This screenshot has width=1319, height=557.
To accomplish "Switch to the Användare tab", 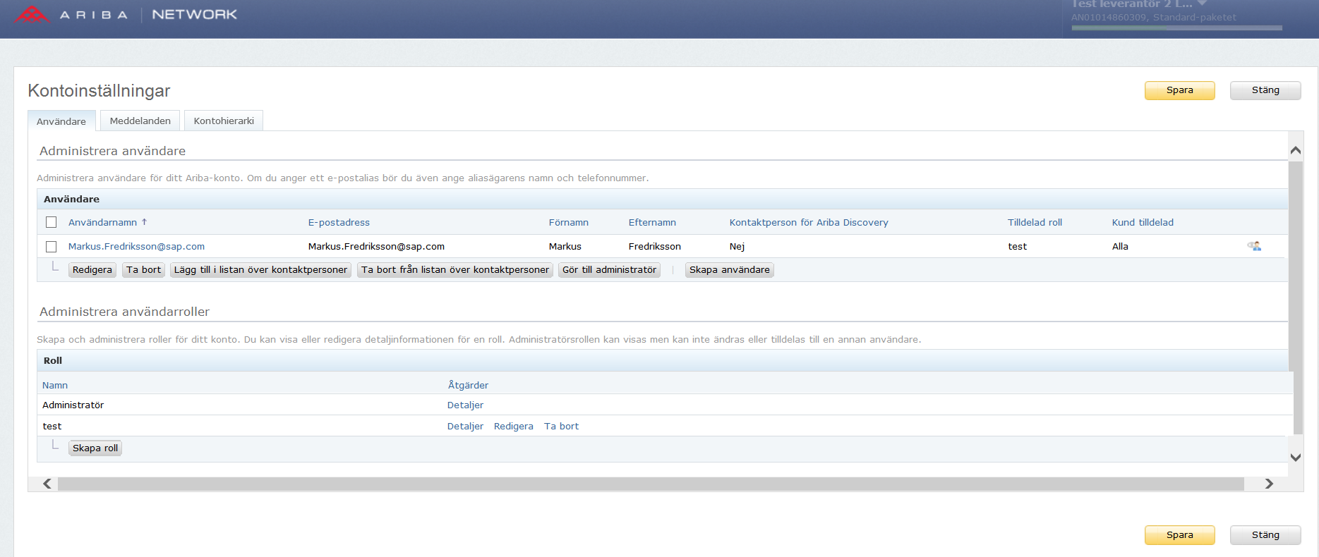I will tap(61, 121).
